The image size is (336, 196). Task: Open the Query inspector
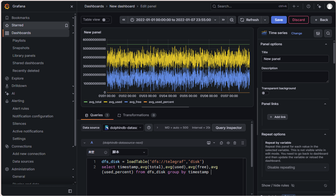point(229,128)
